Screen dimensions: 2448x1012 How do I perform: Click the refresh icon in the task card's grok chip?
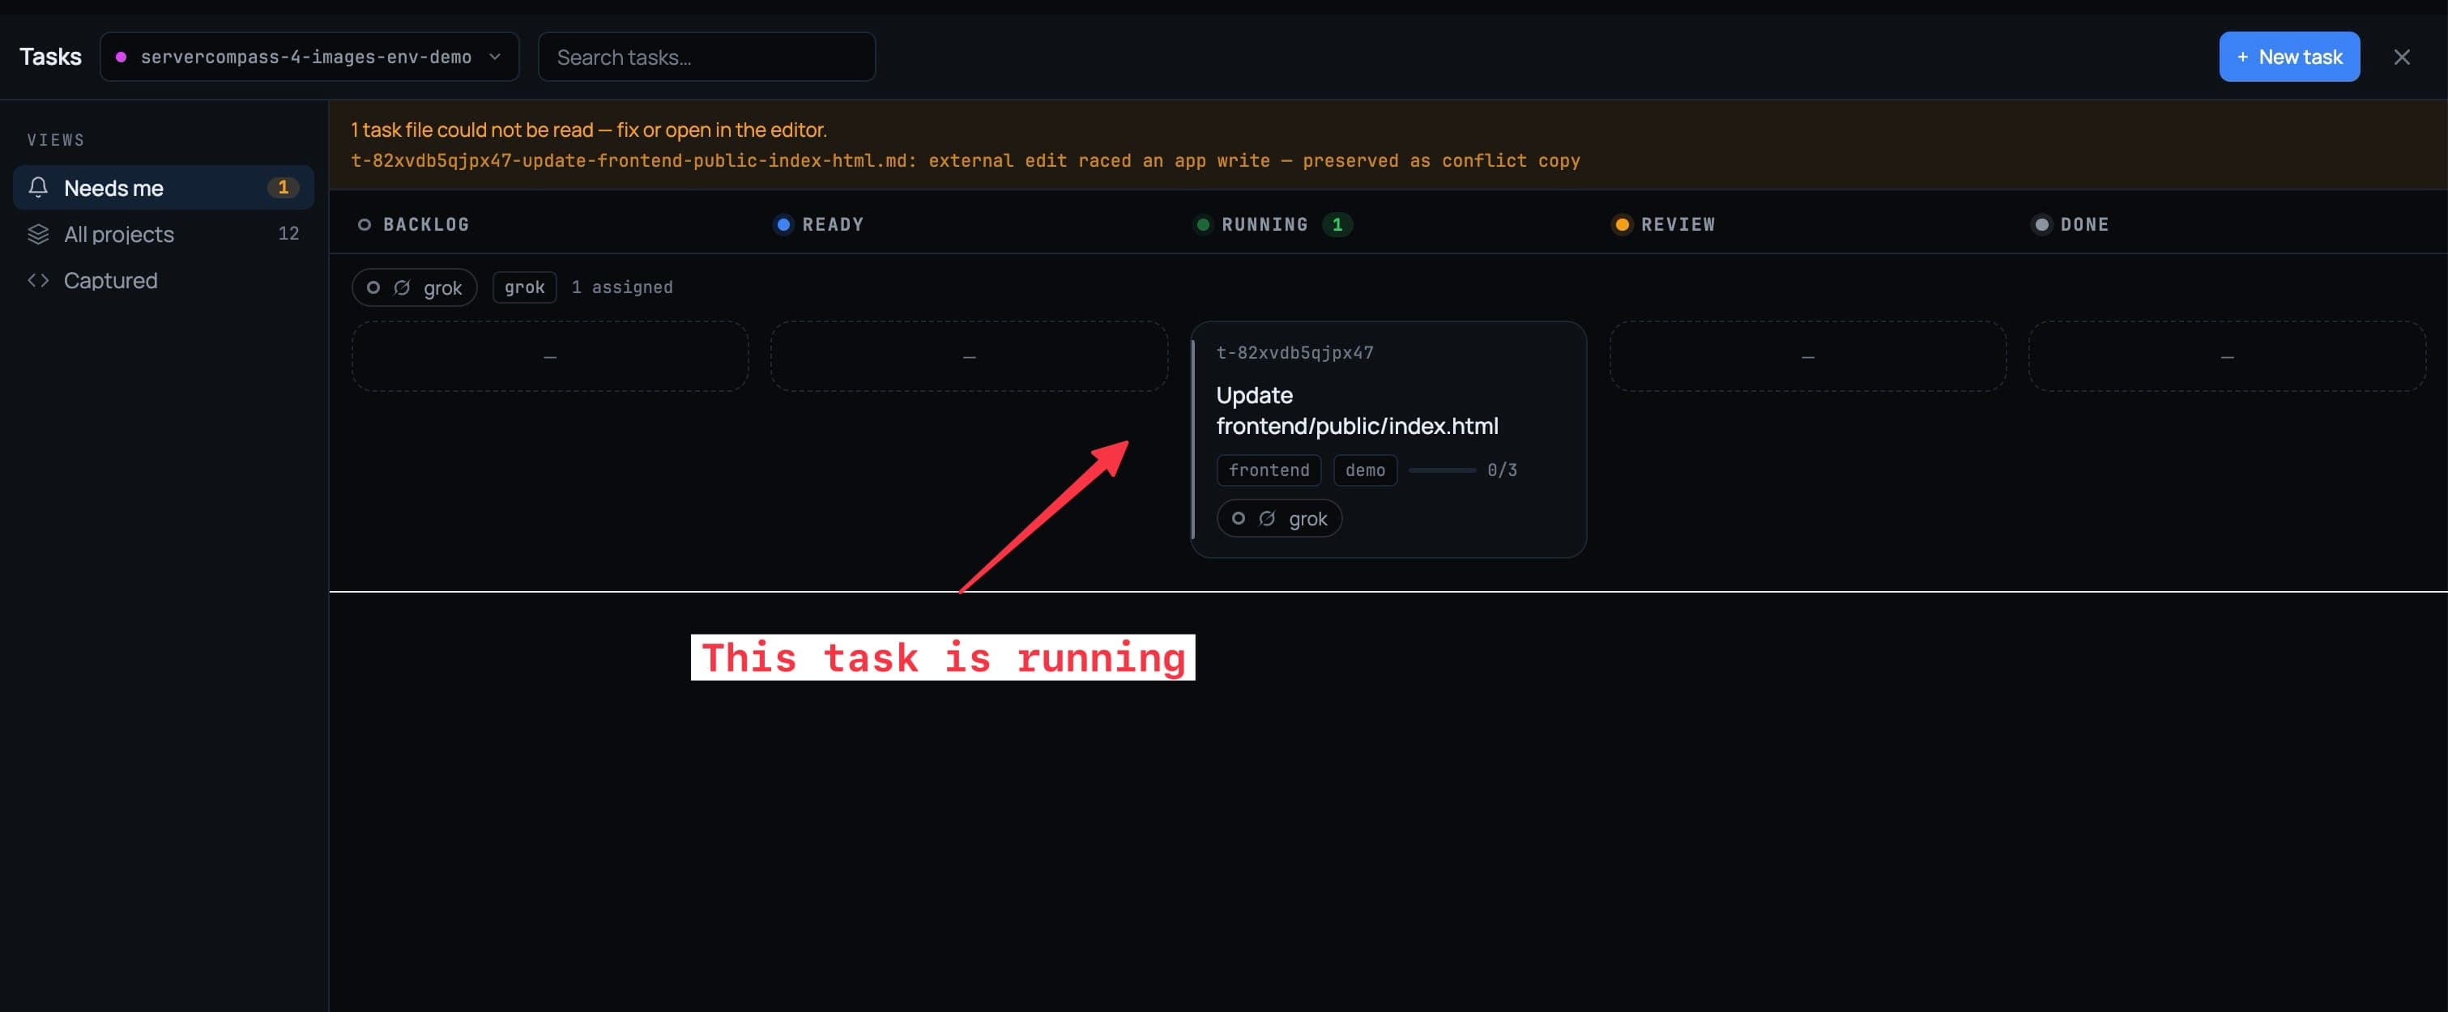1267,518
